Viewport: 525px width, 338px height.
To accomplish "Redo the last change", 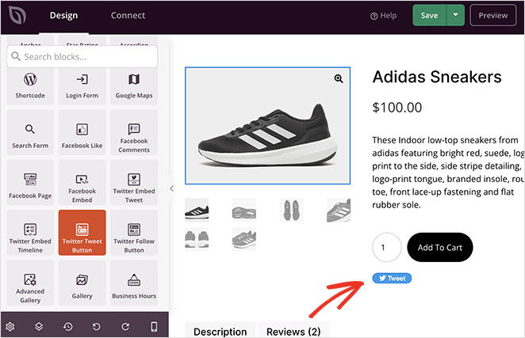I will point(125,327).
